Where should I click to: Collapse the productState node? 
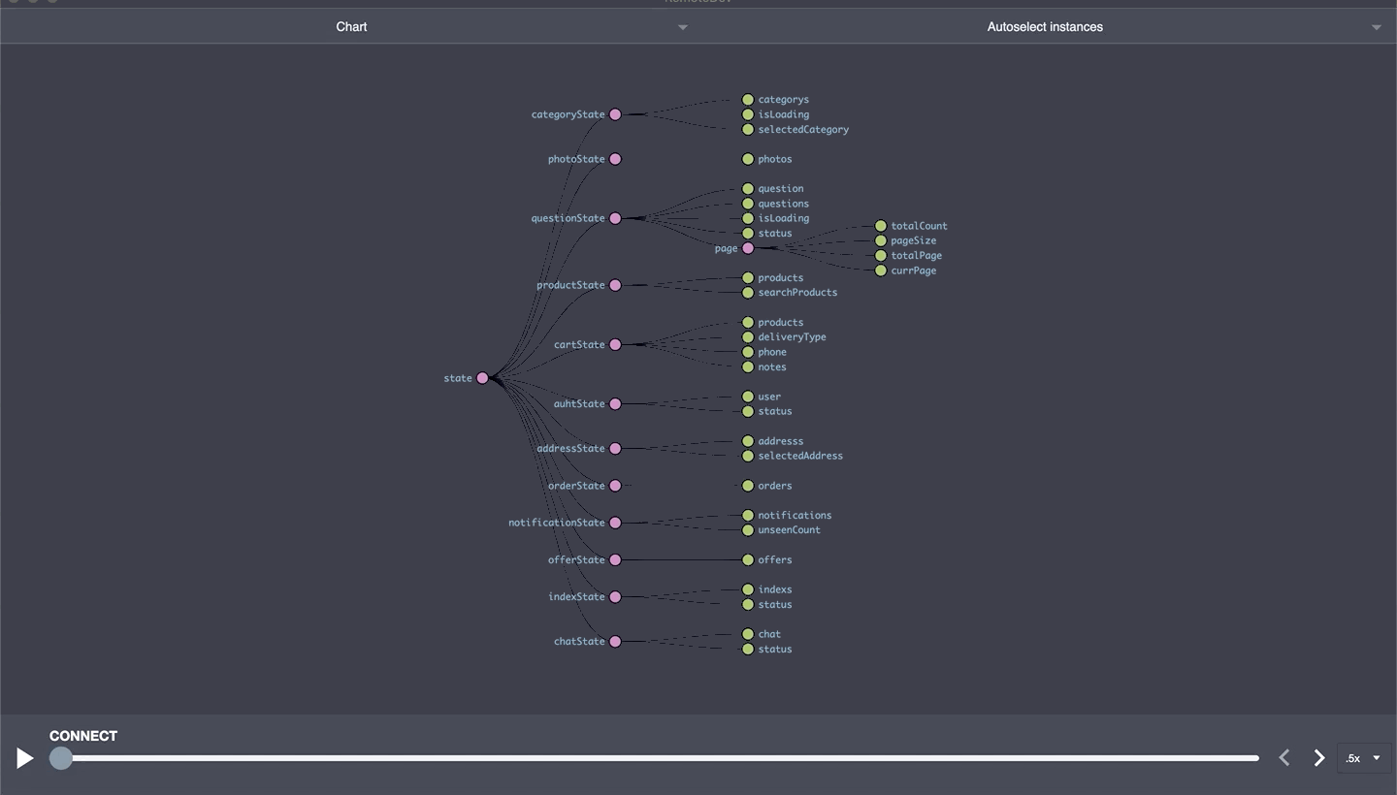pos(615,285)
